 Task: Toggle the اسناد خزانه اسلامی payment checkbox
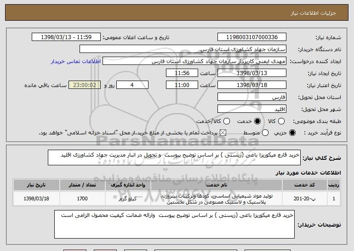coord(223,133)
